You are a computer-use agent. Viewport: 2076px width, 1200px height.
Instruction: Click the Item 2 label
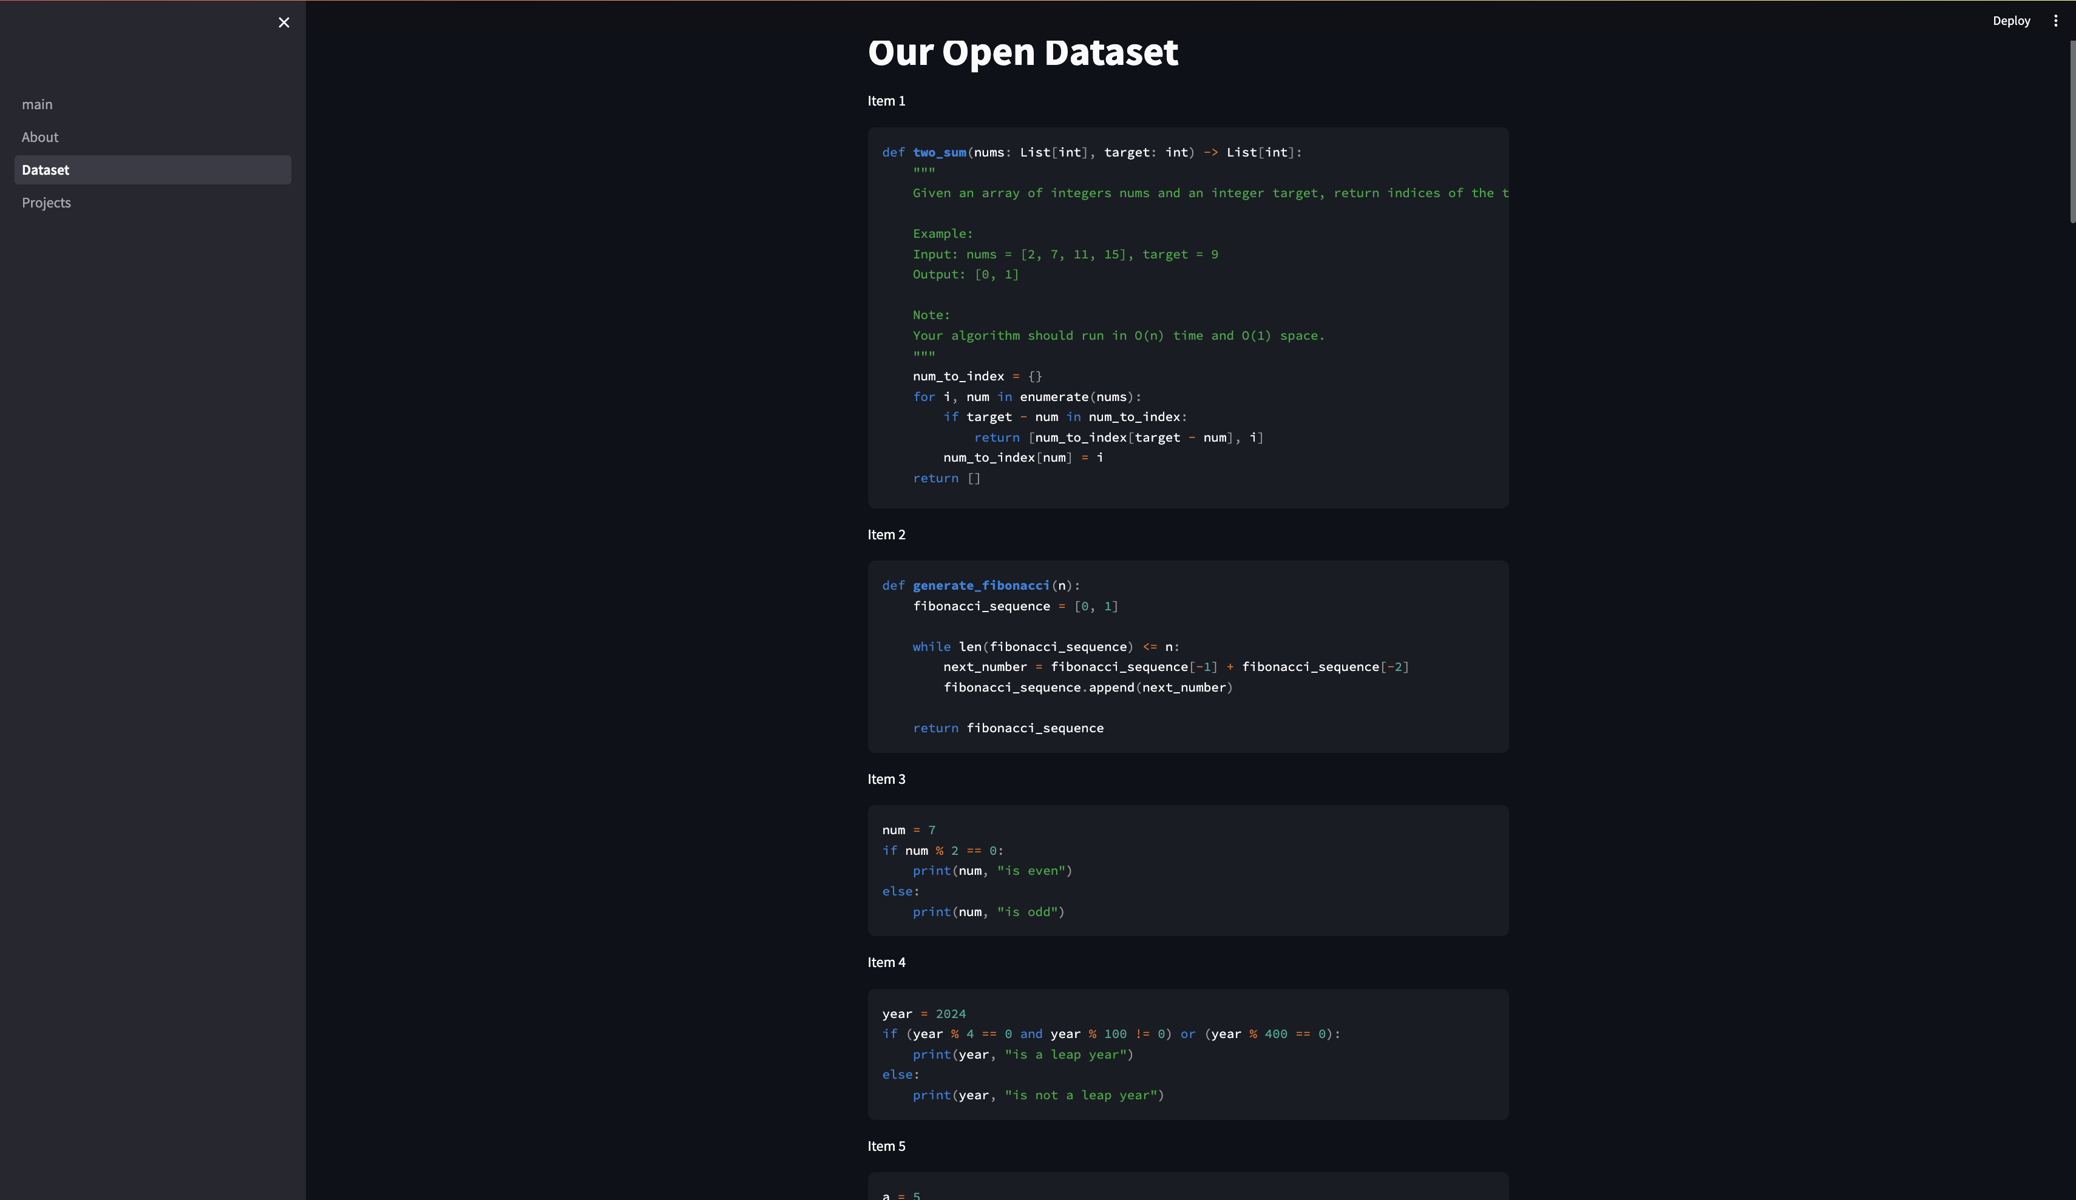(x=886, y=534)
